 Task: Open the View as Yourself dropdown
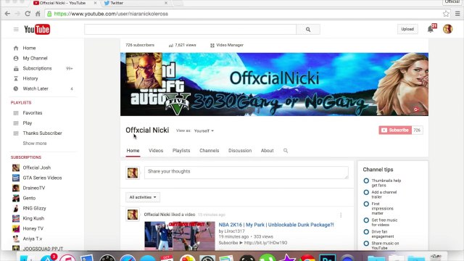[x=204, y=130]
